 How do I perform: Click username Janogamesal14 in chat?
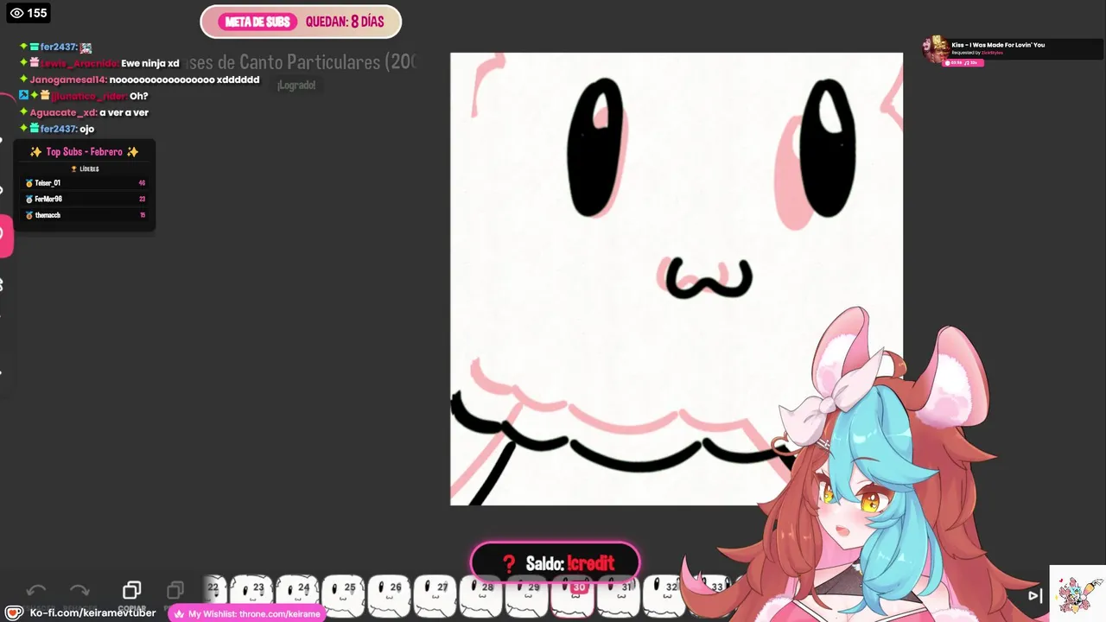[x=68, y=79]
